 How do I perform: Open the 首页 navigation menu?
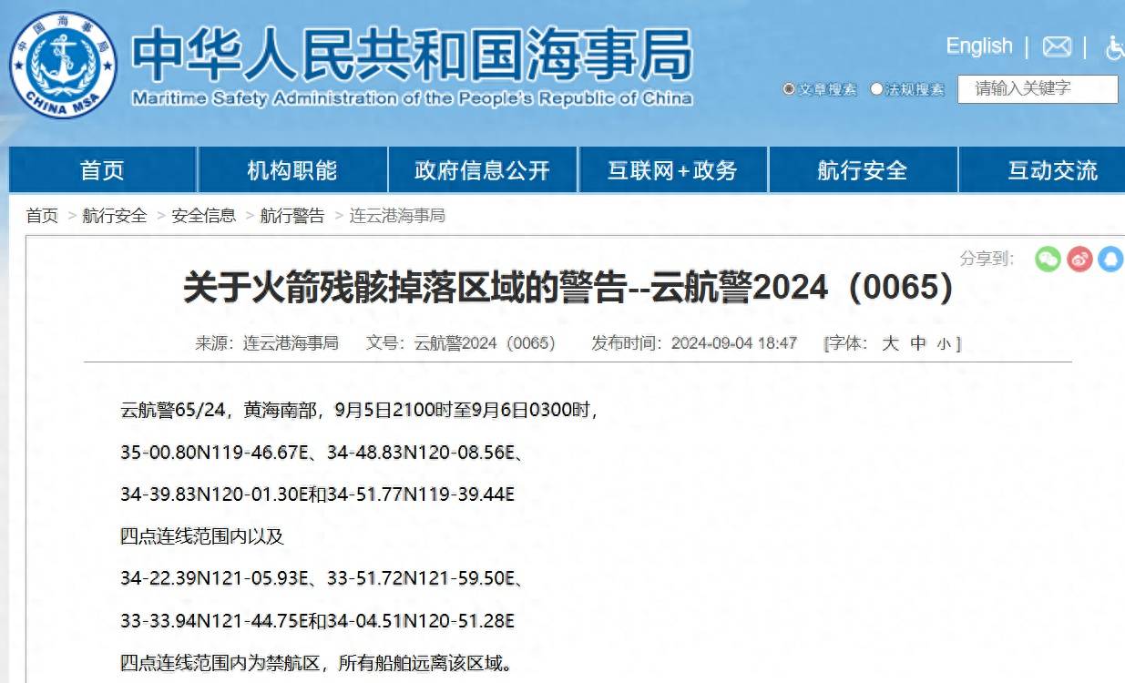[x=102, y=170]
